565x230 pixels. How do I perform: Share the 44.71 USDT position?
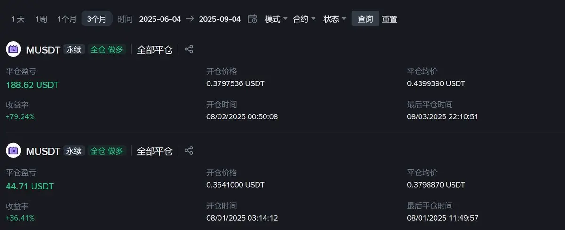(189, 150)
